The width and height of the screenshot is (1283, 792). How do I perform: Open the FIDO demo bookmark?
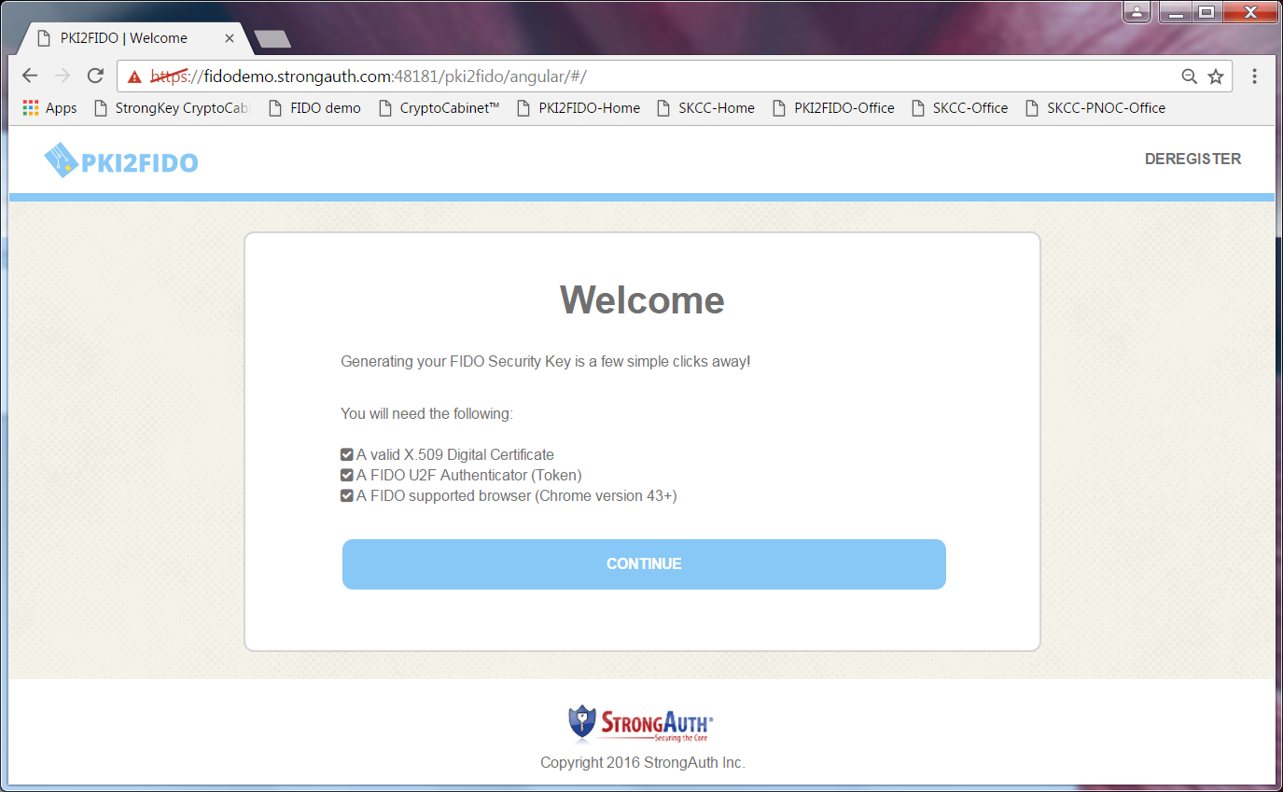[324, 107]
